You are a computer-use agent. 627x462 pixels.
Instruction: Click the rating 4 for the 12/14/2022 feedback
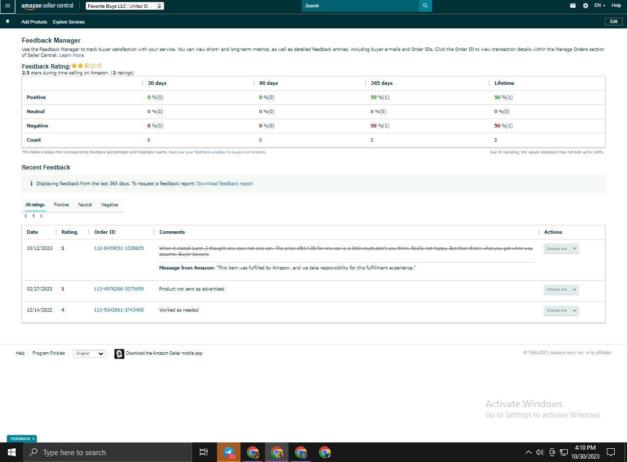[63, 310]
